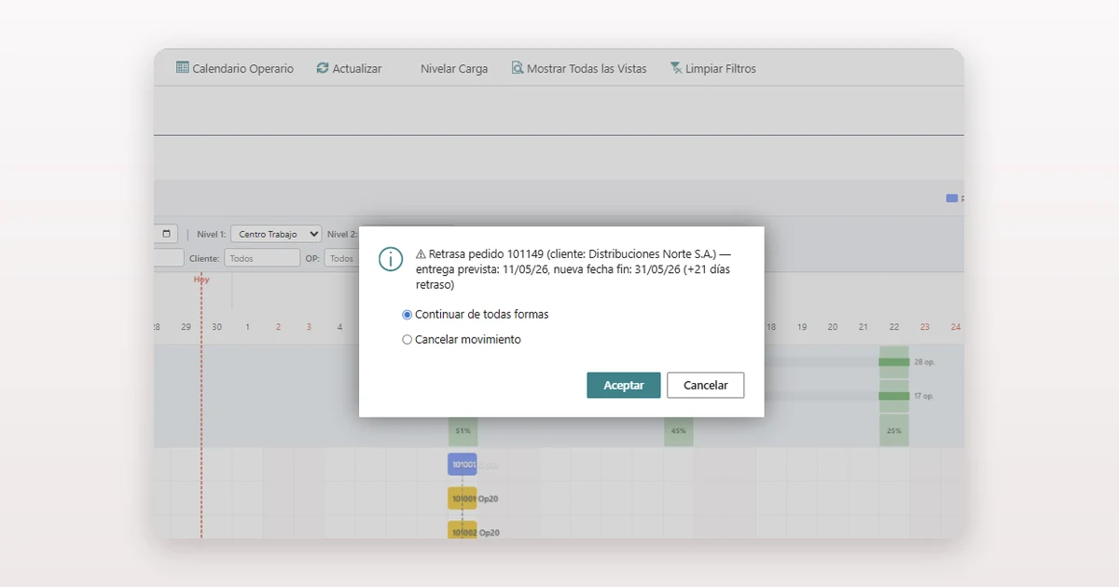
Task: Click Nivelar Carga in the toolbar
Action: (454, 69)
